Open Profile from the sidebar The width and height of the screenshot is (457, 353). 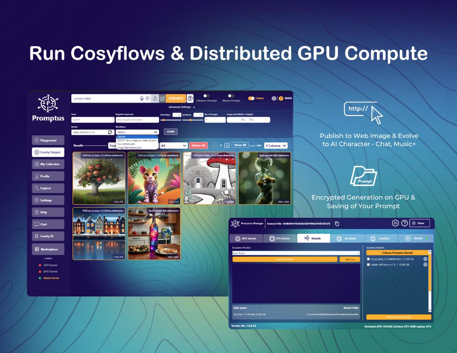48,176
